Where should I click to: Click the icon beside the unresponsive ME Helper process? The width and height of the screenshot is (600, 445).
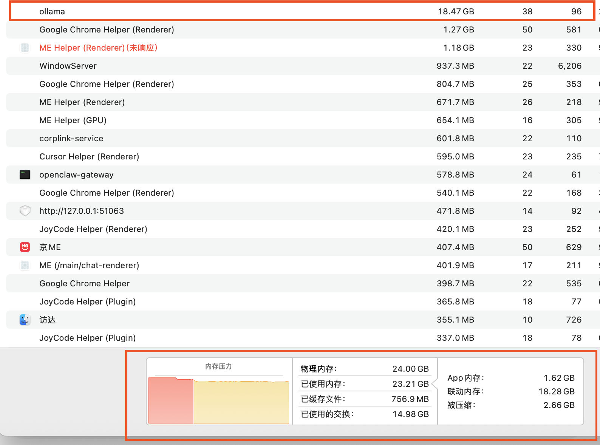[25, 48]
